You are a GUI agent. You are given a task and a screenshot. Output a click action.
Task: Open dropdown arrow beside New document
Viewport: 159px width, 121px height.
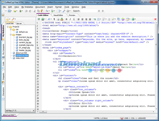[x=6, y=11]
